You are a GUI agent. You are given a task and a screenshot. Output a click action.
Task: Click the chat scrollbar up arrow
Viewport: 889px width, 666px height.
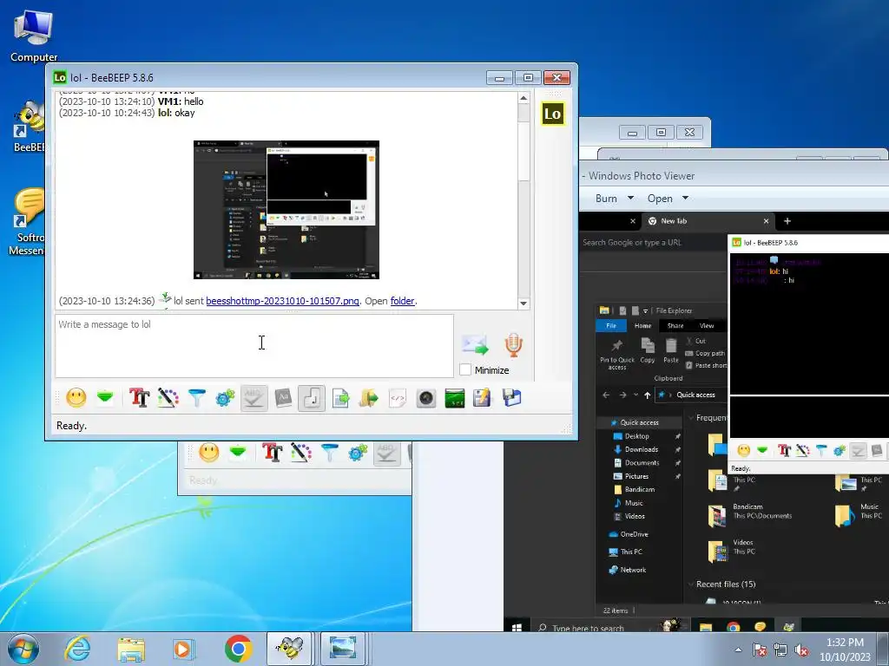coord(524,98)
